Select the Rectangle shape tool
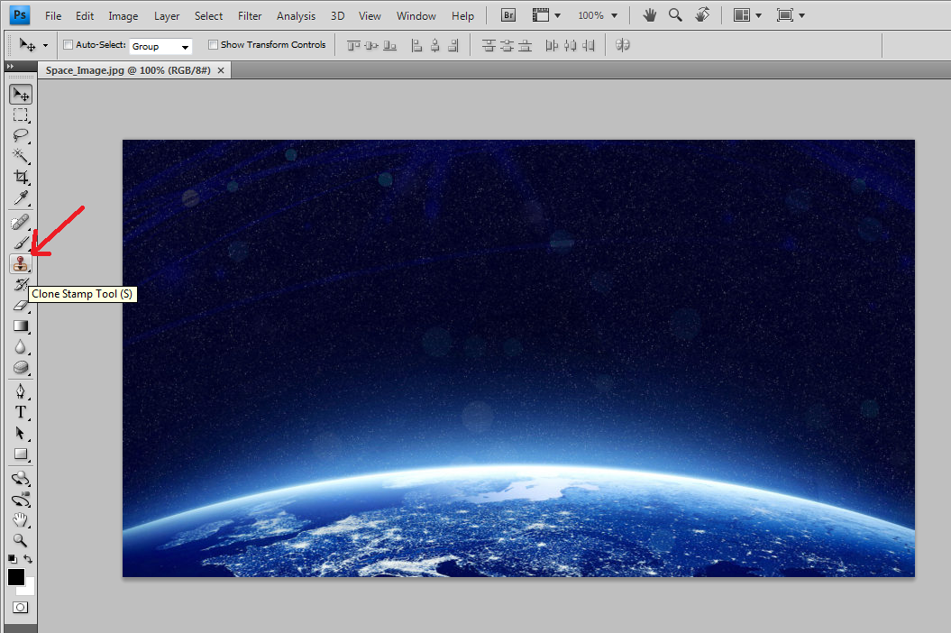951x633 pixels. click(x=21, y=454)
